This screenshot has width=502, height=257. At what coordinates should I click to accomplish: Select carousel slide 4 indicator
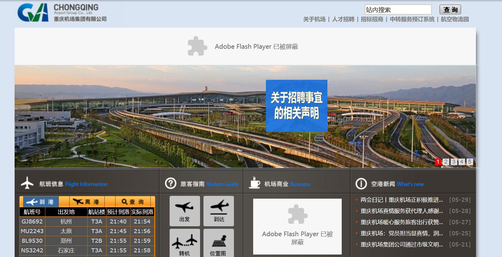click(462, 162)
